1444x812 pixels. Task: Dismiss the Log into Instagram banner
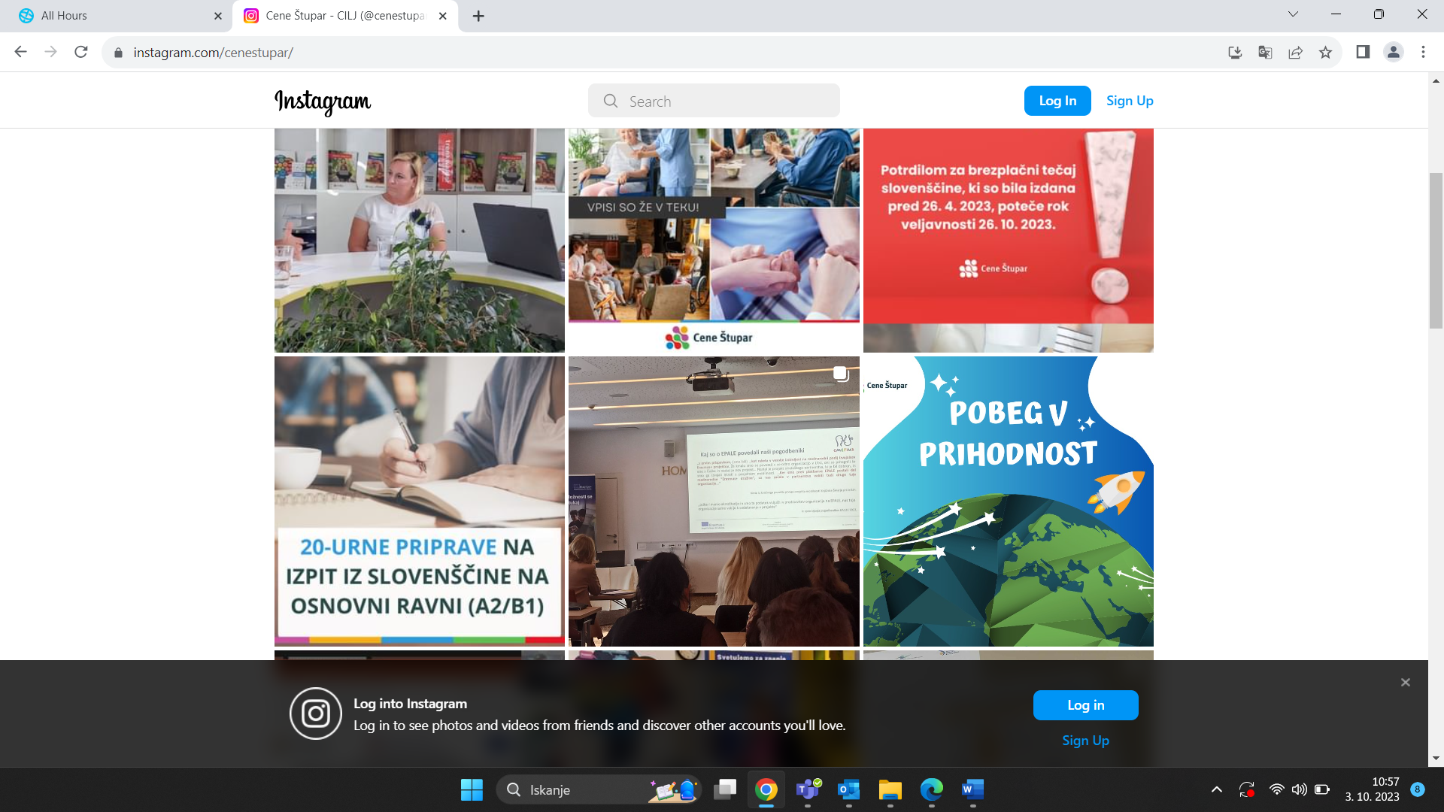click(1405, 683)
